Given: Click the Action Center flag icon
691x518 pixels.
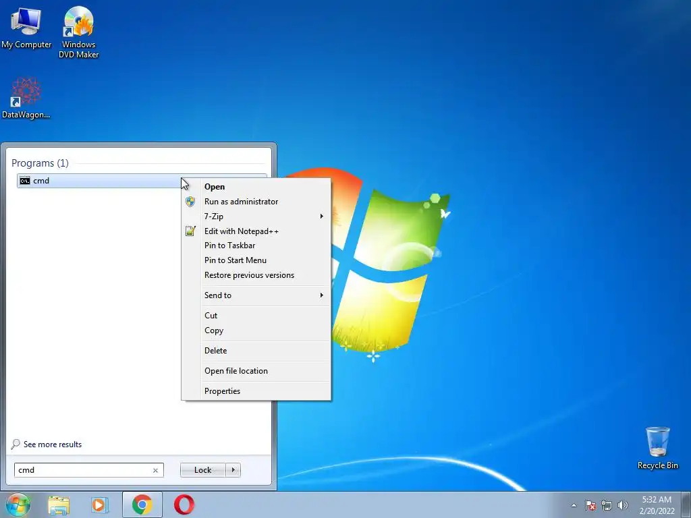Looking at the screenshot, I should click(590, 505).
